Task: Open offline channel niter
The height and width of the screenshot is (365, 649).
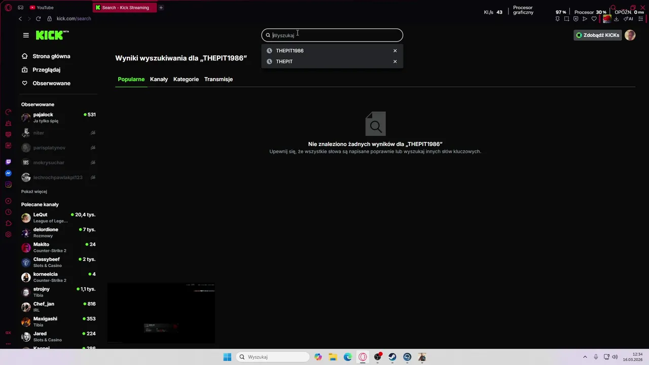Action: pyautogui.click(x=58, y=133)
